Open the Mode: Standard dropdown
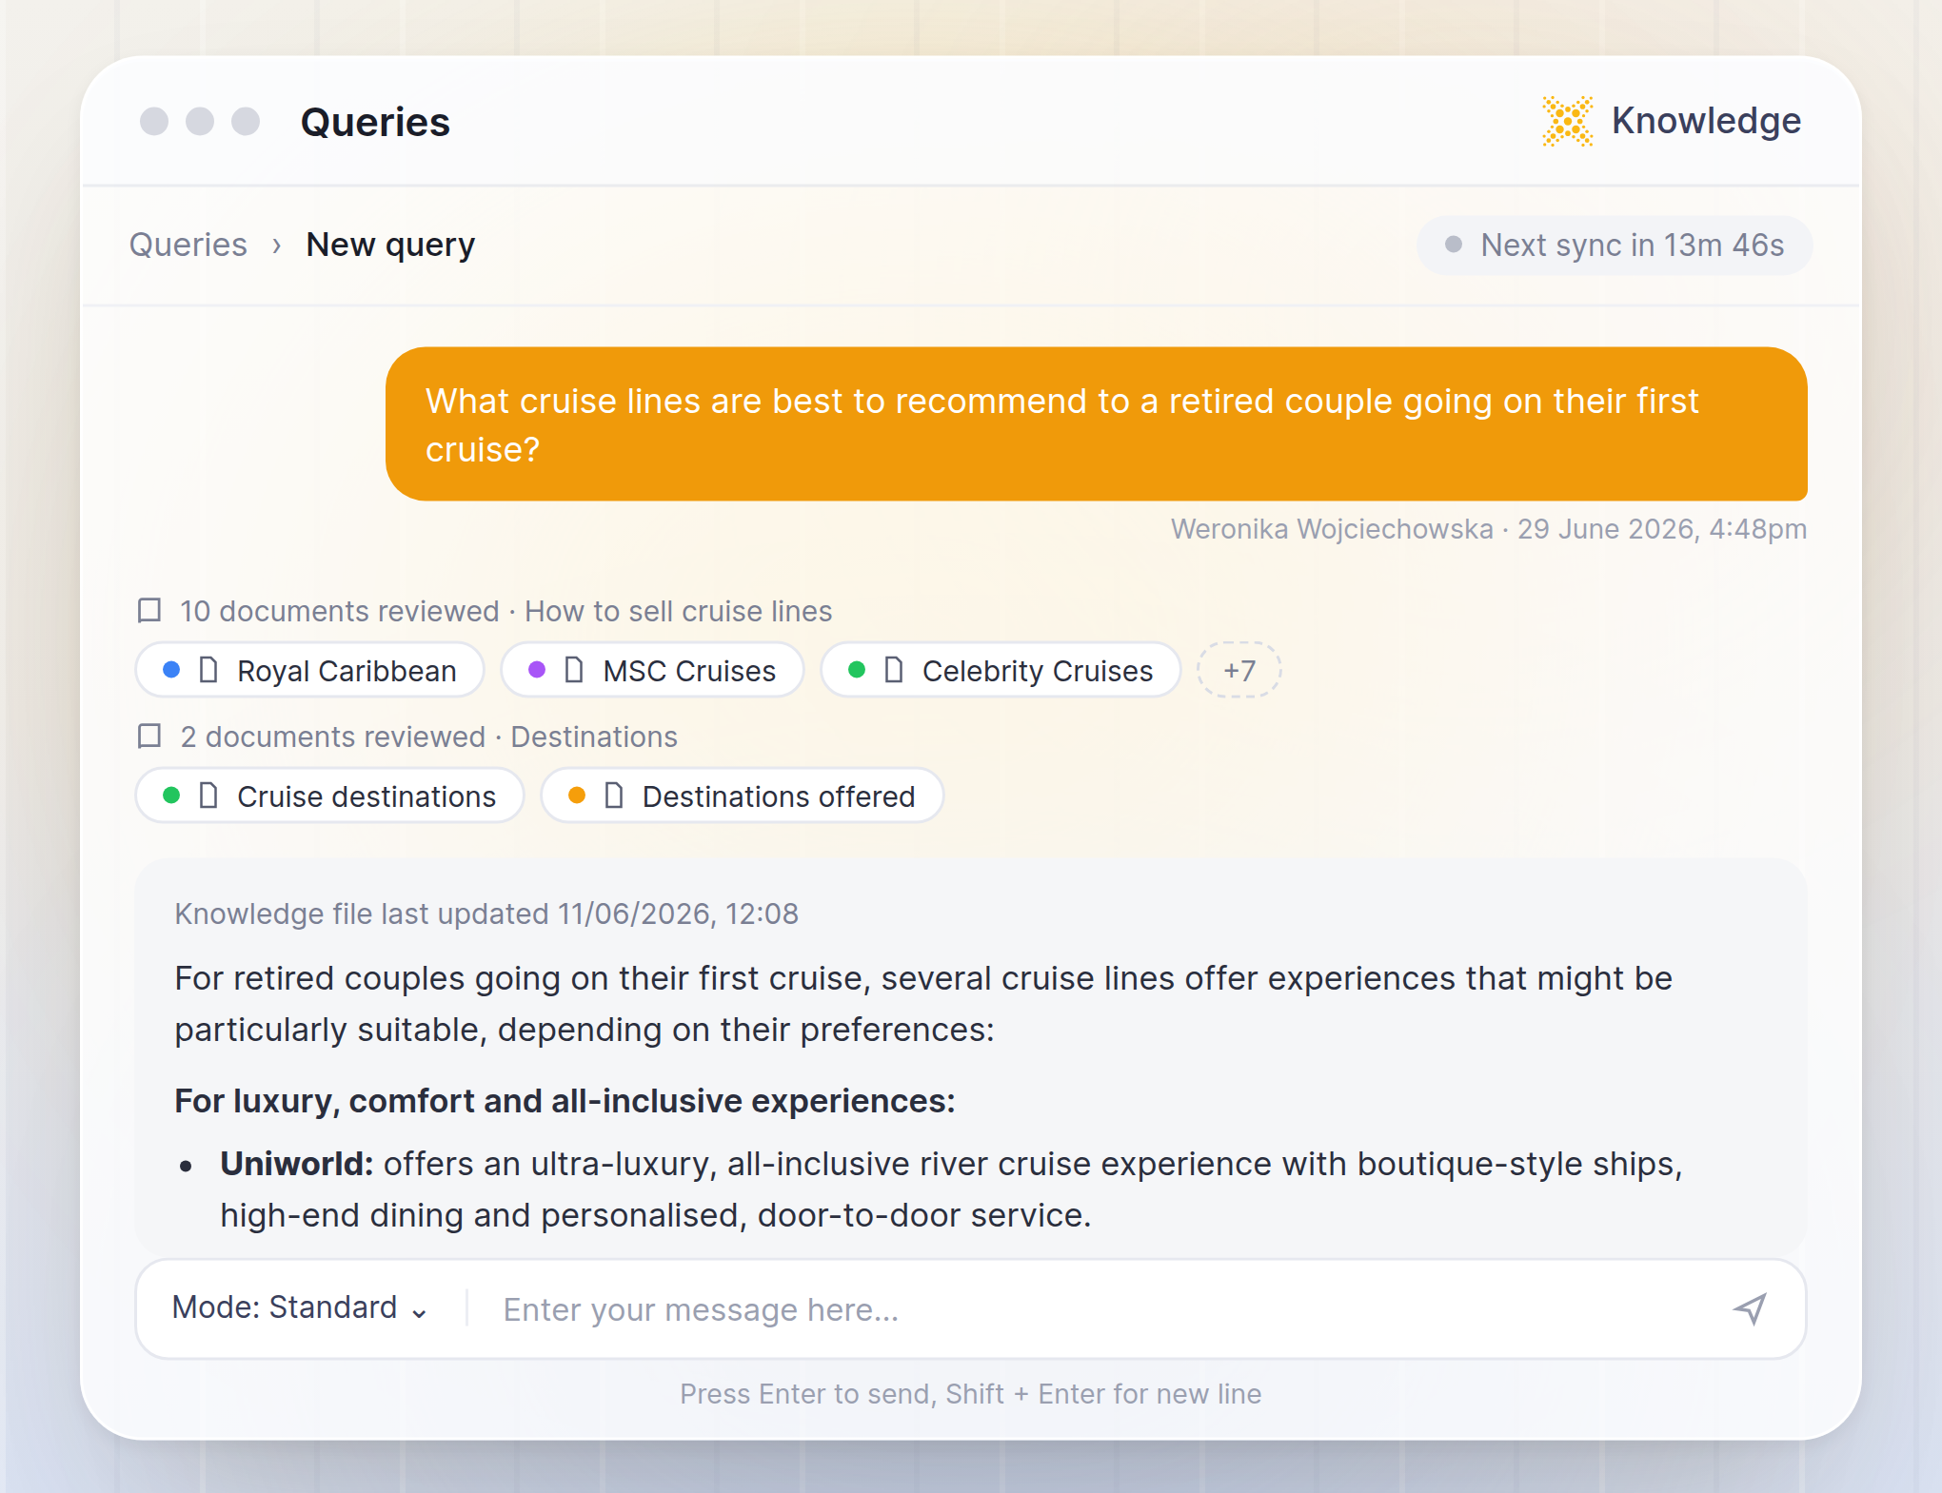This screenshot has width=1942, height=1493. click(x=300, y=1308)
